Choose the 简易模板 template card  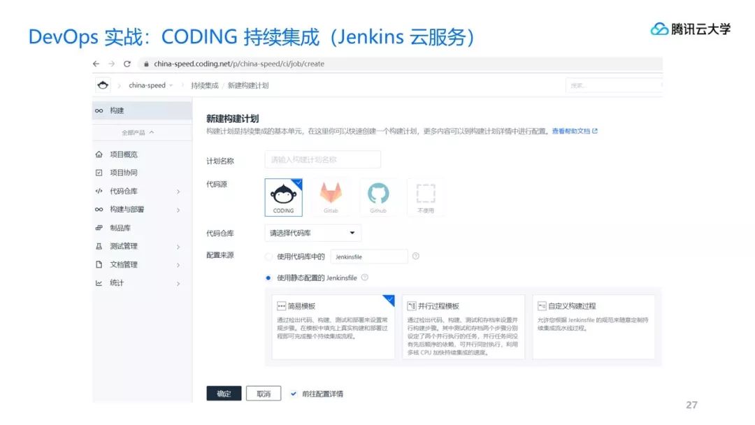(x=333, y=327)
